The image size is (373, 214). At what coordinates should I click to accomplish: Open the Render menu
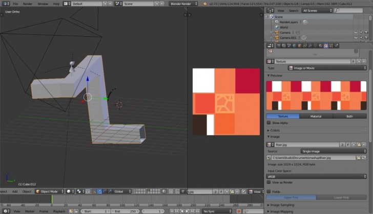[x=28, y=4]
